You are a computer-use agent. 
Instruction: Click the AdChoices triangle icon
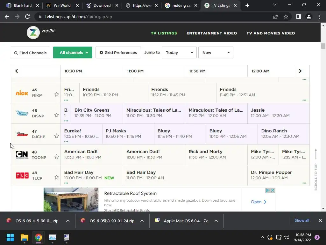tap(267, 190)
